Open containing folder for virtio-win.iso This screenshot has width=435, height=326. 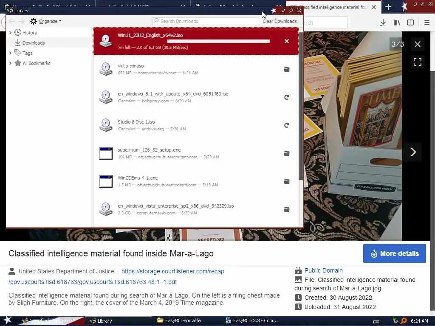tap(287, 69)
